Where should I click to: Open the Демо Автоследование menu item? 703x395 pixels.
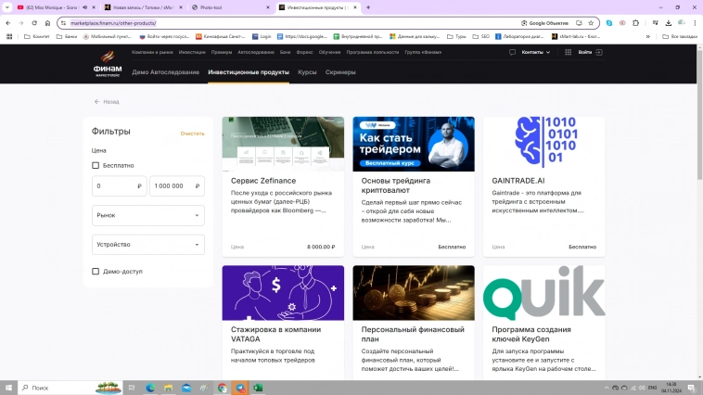pyautogui.click(x=165, y=72)
